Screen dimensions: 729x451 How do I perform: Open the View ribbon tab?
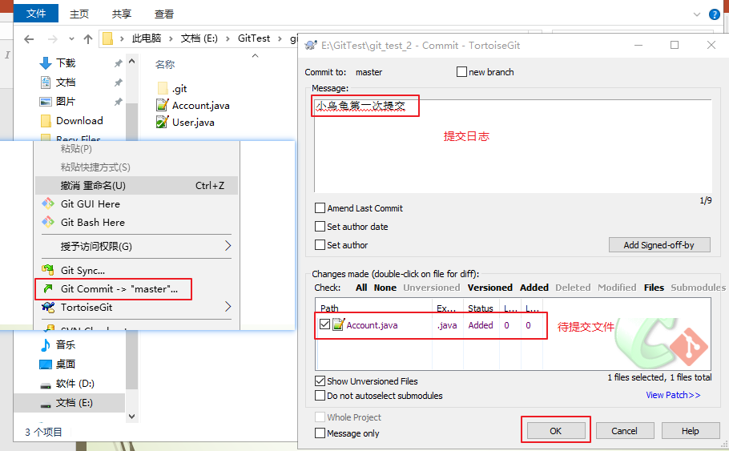163,14
